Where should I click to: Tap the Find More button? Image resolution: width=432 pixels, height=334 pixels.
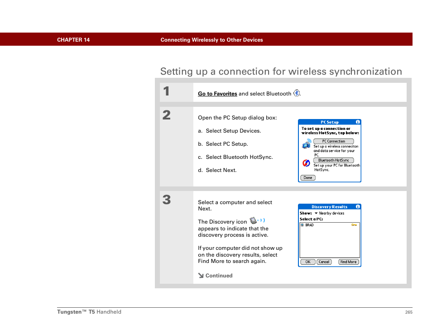click(x=348, y=262)
